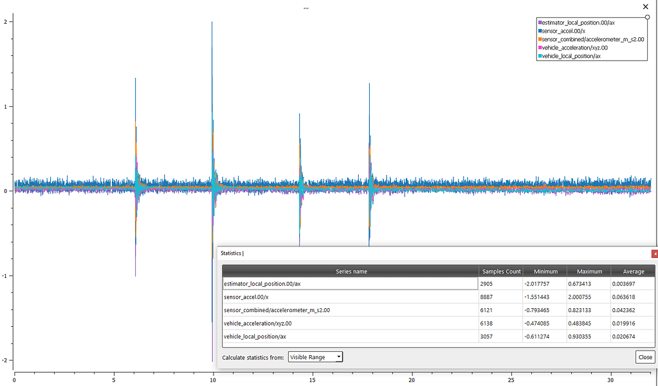Toggle vehicle_local_position/ax curve via legend
This screenshot has width=658, height=386.
click(x=572, y=55)
